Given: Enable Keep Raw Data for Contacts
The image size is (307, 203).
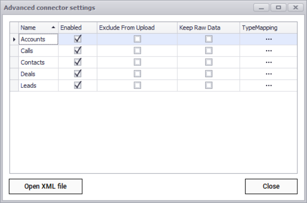Looking at the screenshot, I should point(208,62).
